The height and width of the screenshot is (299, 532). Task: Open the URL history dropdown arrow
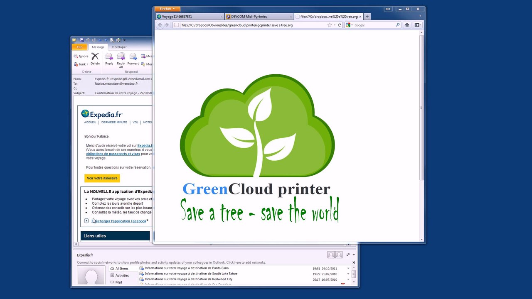click(x=335, y=25)
